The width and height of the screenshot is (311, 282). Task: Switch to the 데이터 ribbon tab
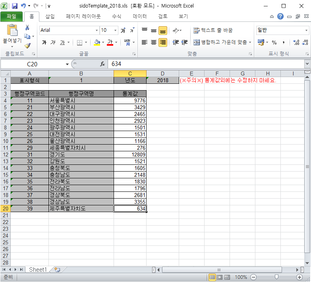(x=140, y=17)
